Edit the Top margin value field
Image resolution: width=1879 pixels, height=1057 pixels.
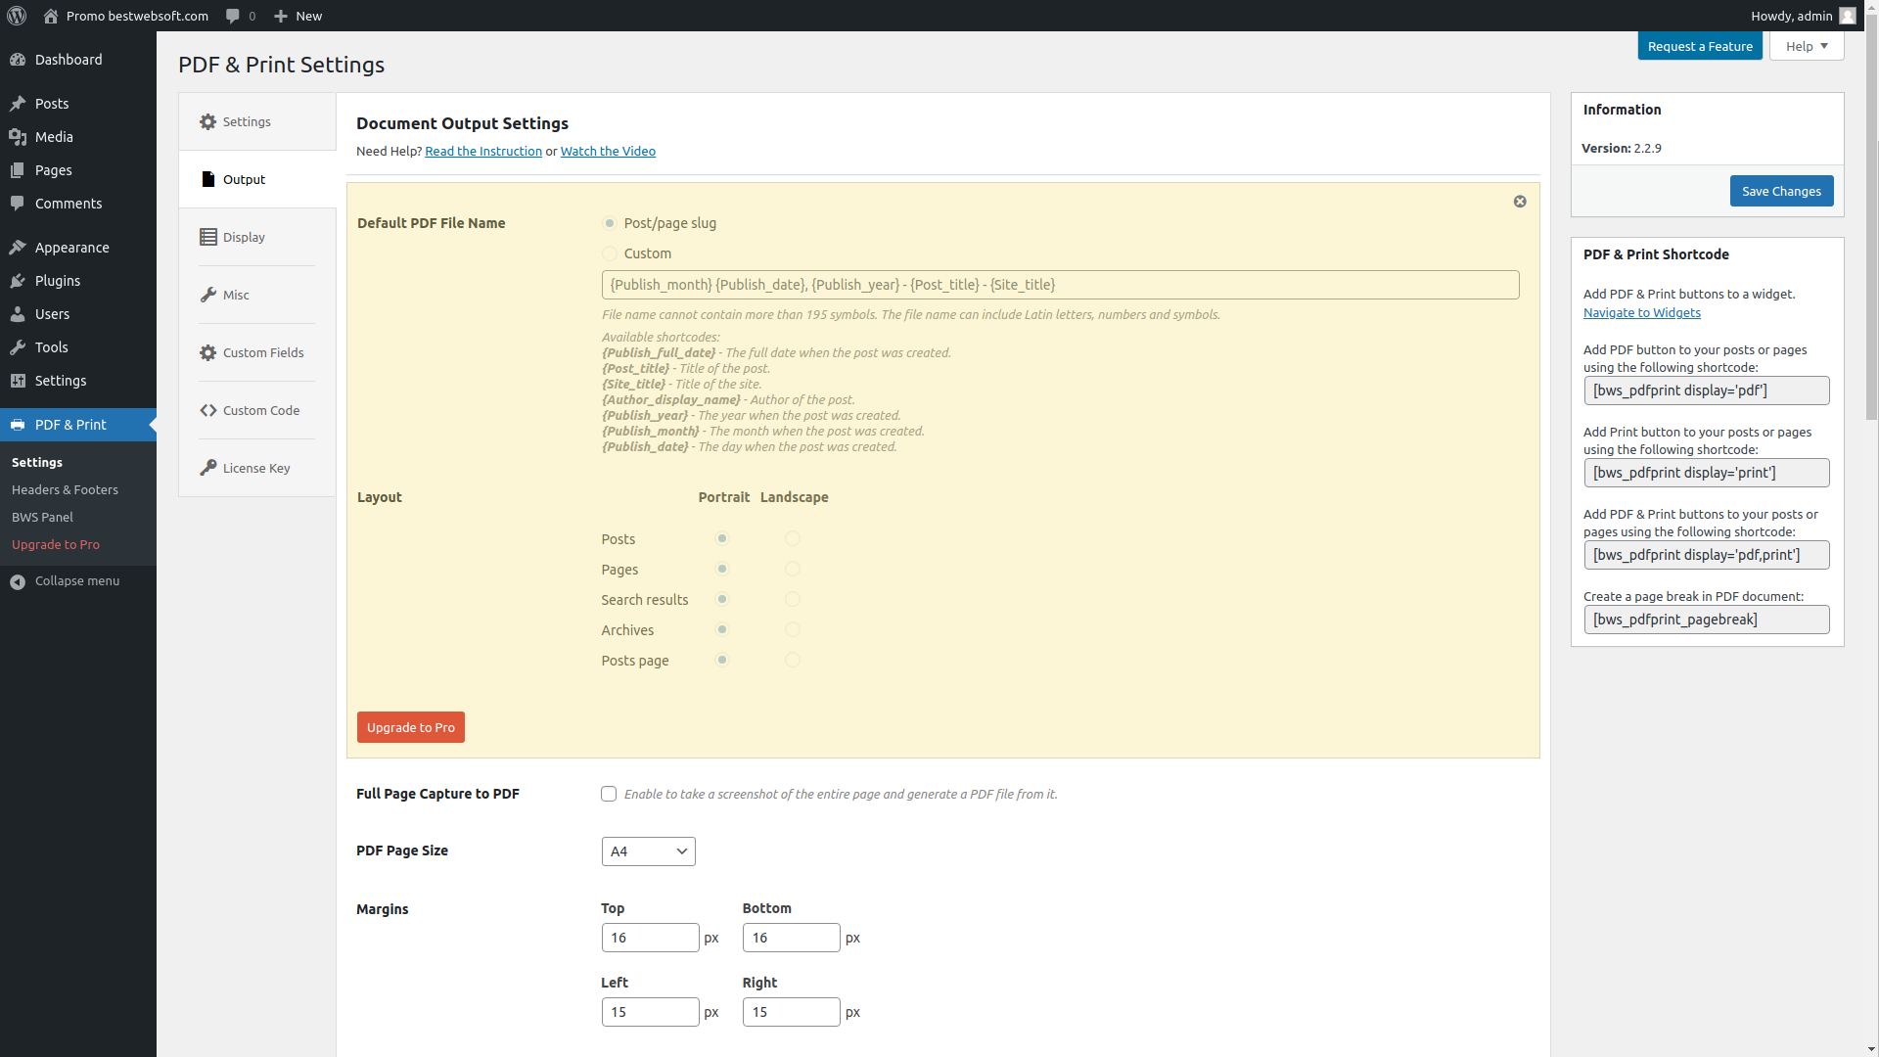click(650, 937)
